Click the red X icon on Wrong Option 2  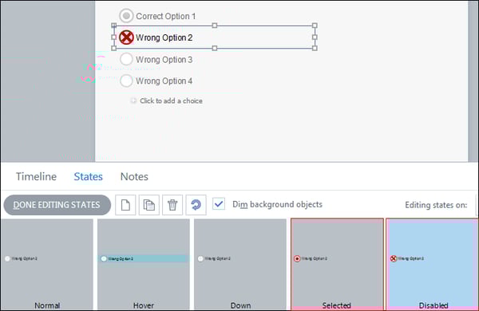coord(126,37)
